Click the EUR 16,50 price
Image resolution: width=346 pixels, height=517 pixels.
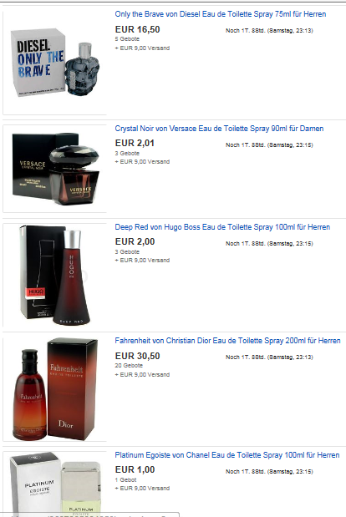(138, 29)
